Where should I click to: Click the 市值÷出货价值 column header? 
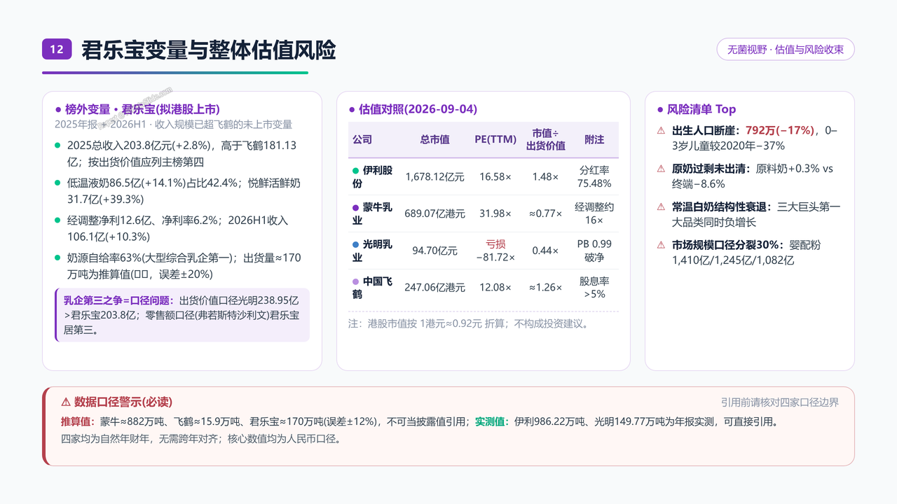[546, 139]
